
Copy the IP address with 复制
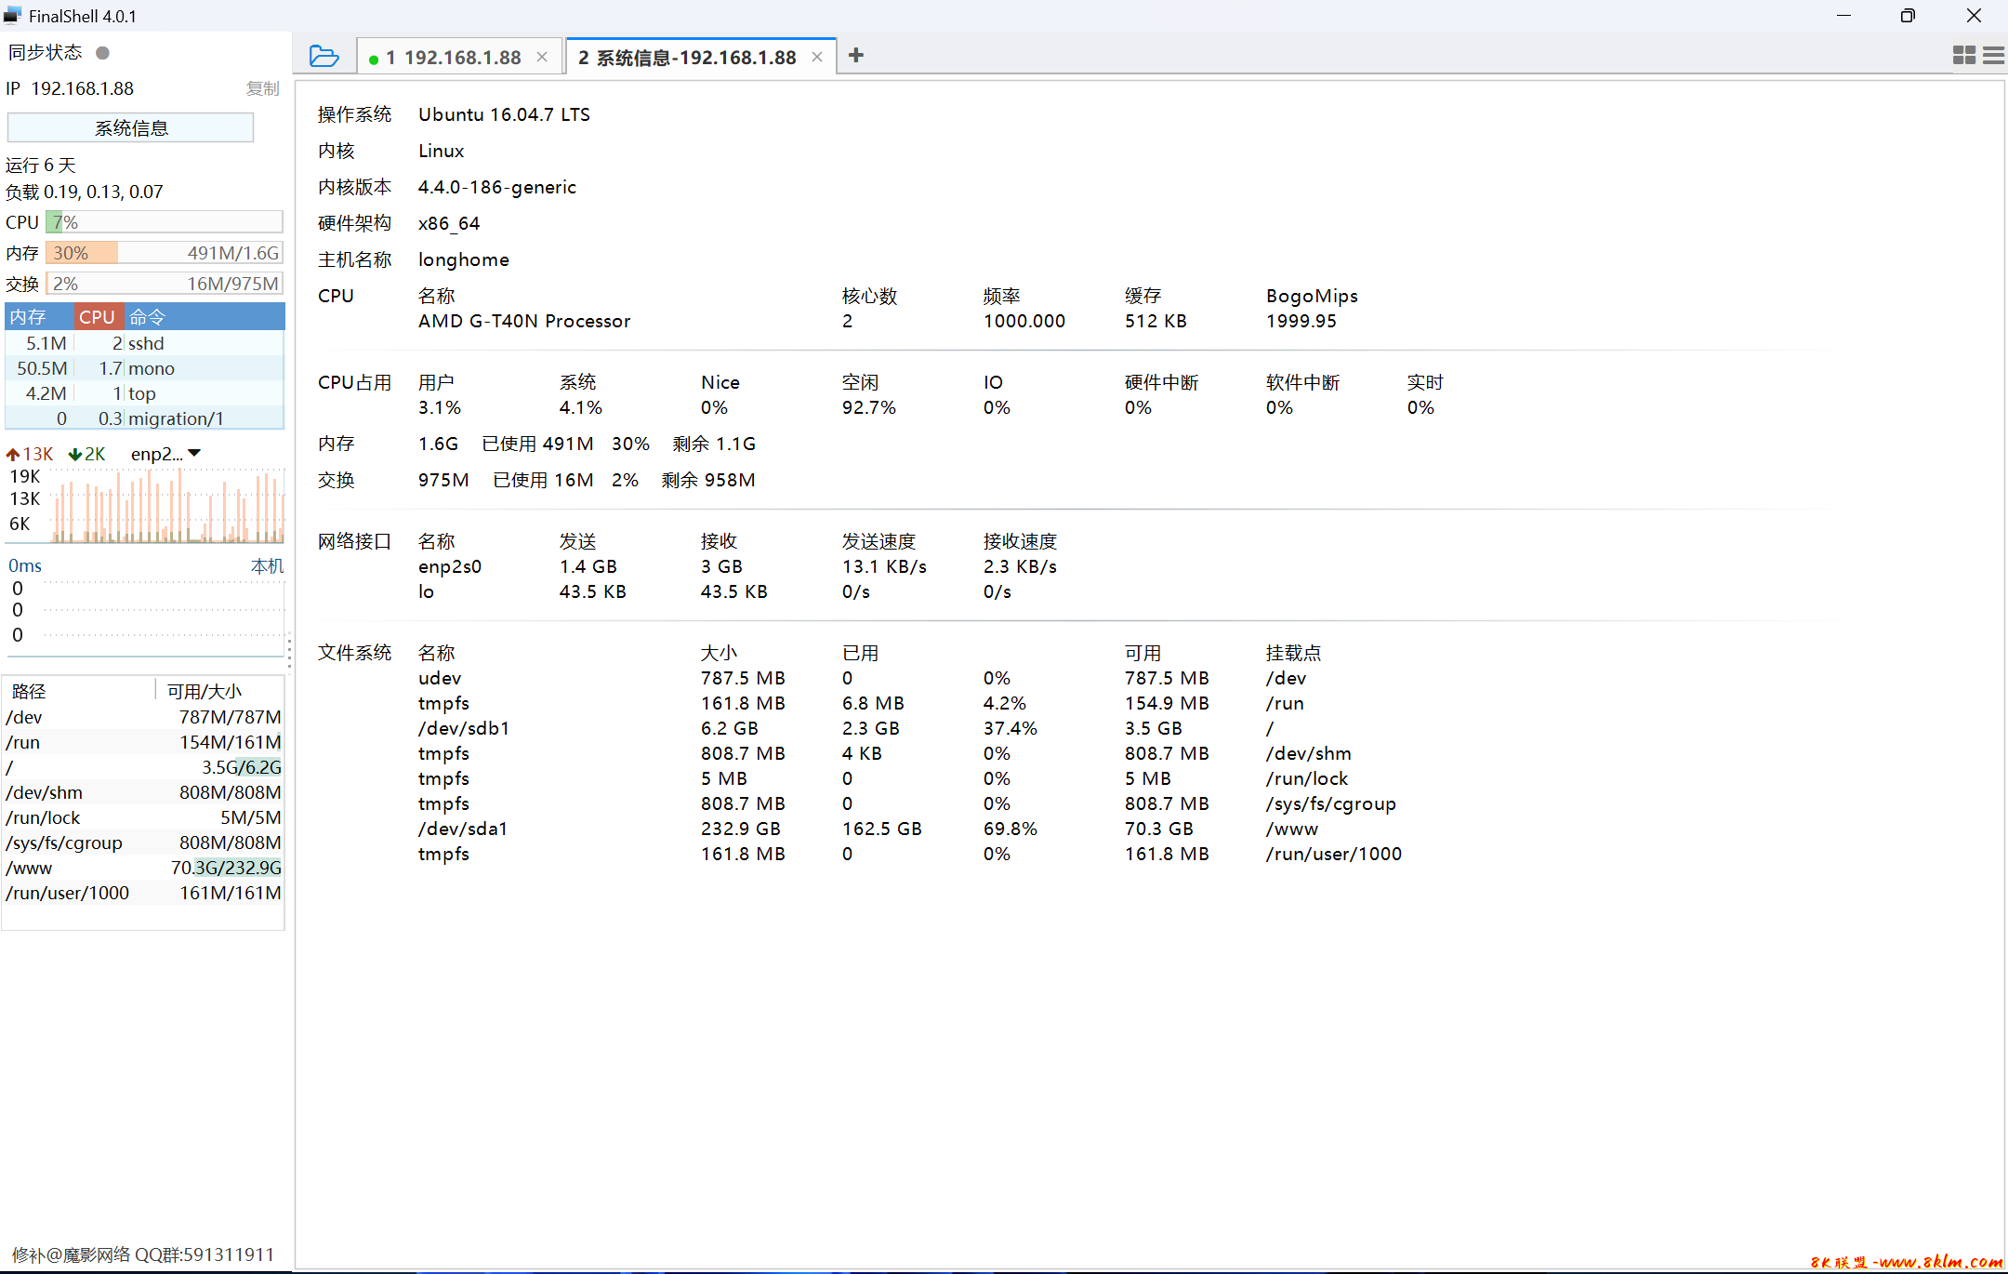tap(262, 88)
